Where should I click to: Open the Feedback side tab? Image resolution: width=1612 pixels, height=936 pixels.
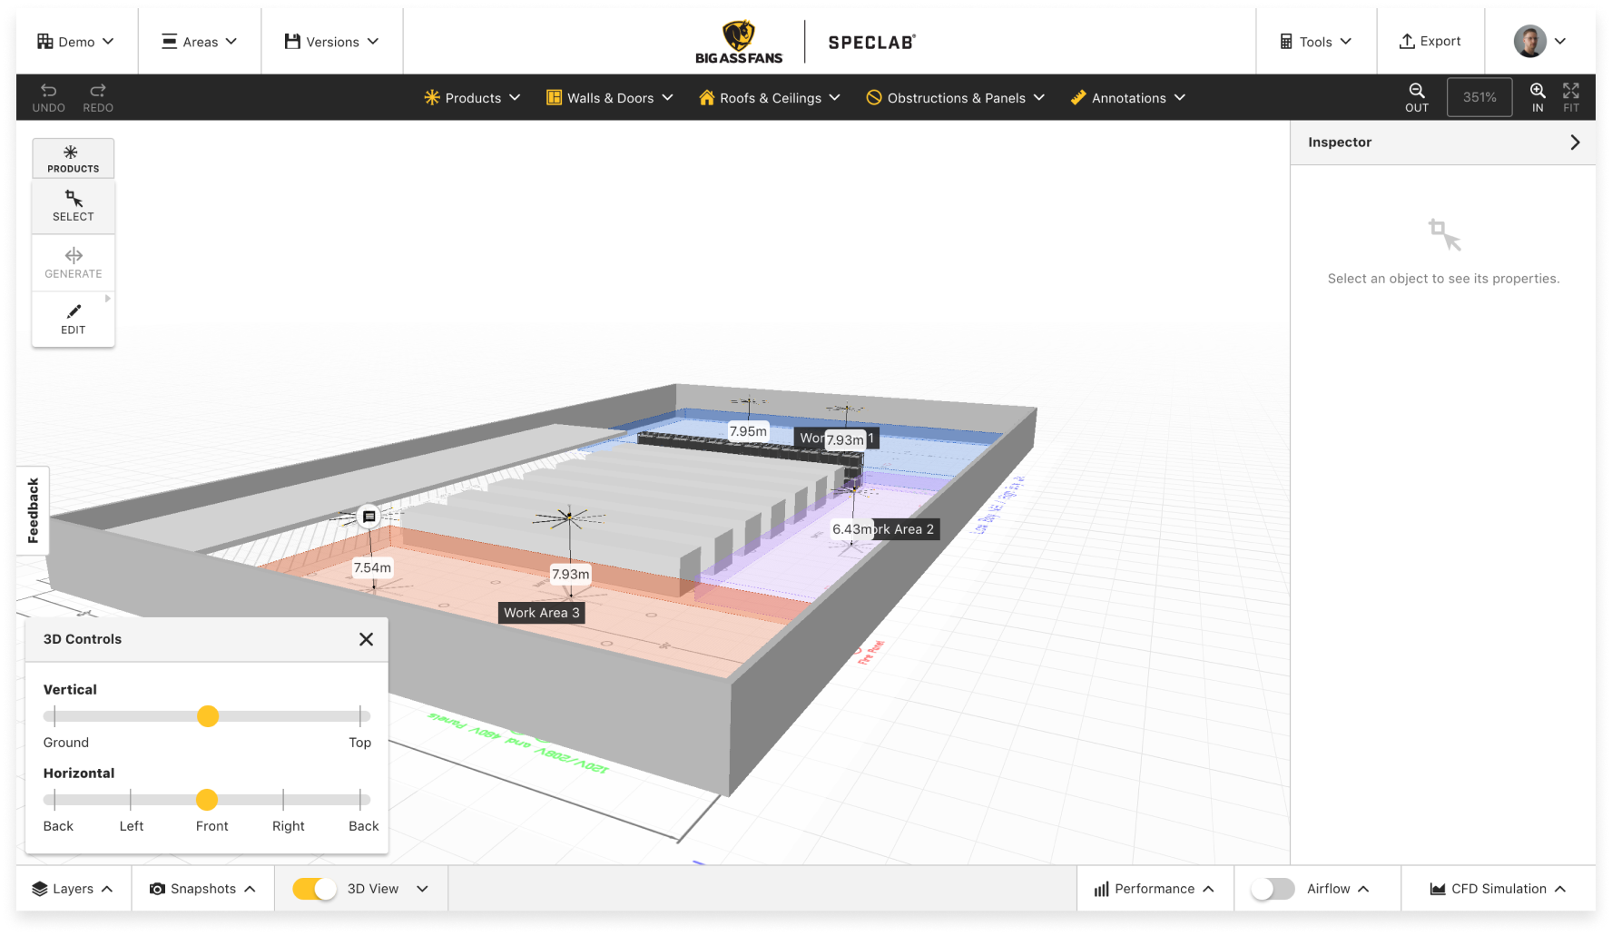(34, 510)
